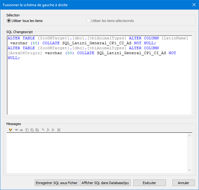Click the find icon in Messages toolbar

pyautogui.click(x=43, y=130)
